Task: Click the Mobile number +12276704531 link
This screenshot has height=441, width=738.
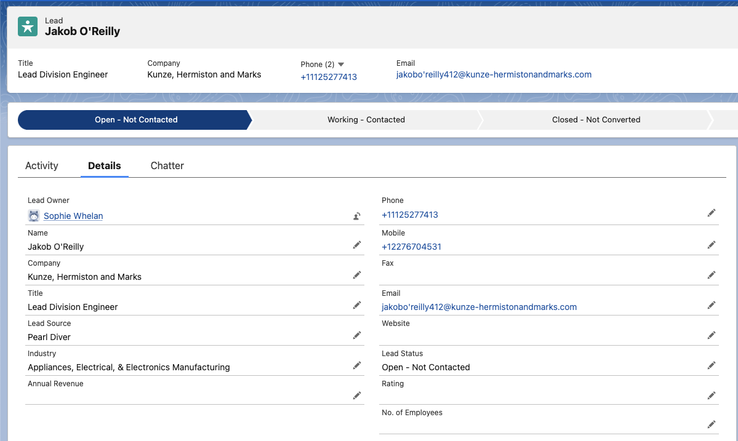Action: [411, 247]
